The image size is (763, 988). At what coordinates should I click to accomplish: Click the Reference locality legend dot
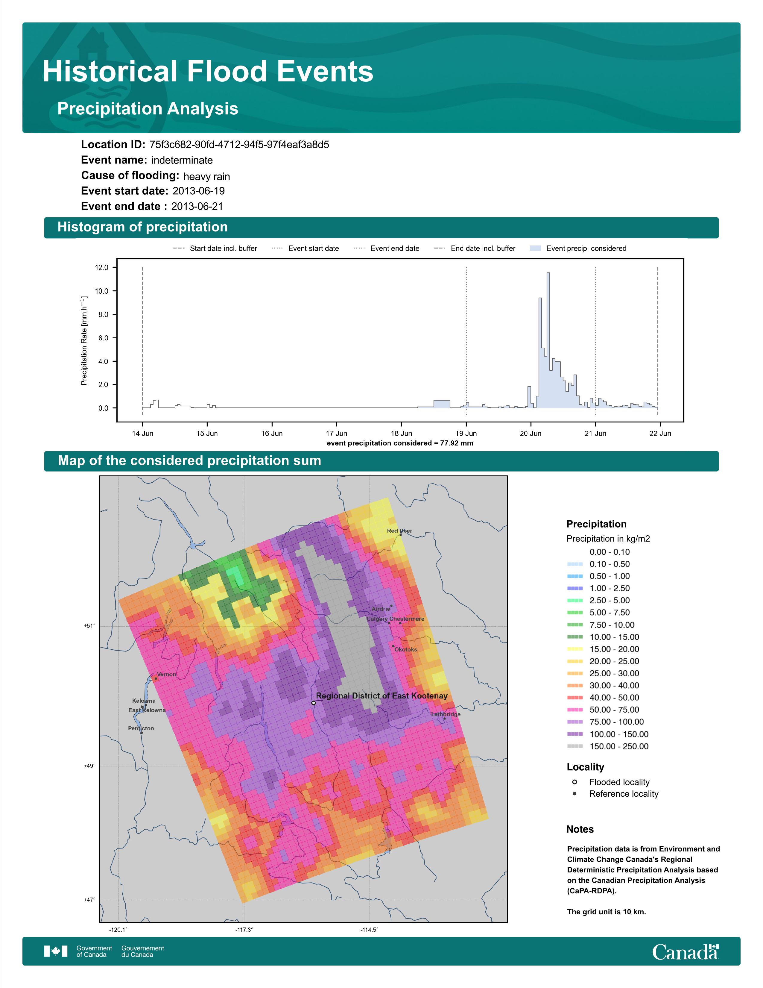(x=574, y=793)
